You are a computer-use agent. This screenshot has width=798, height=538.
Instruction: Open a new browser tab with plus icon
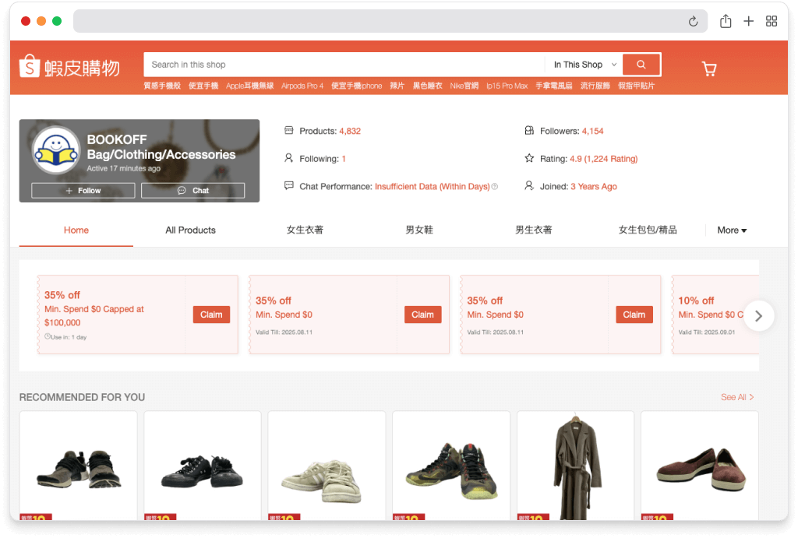(748, 22)
